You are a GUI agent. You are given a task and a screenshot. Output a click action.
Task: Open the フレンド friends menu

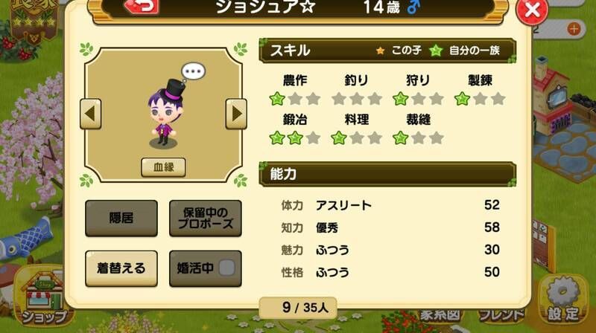click(x=501, y=315)
